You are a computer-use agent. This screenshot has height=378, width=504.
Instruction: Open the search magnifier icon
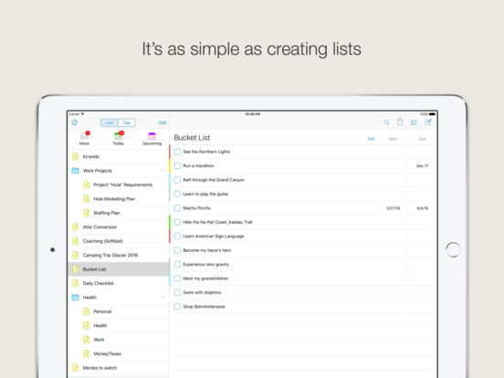(387, 122)
